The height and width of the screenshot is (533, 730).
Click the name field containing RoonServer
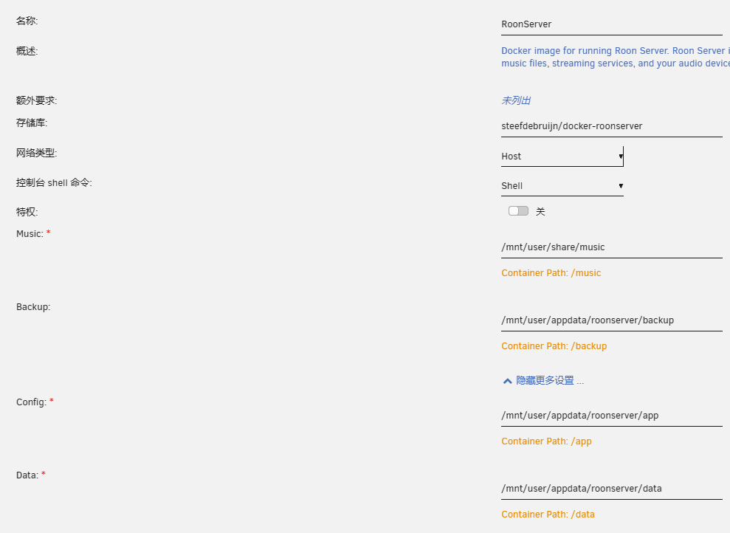611,24
